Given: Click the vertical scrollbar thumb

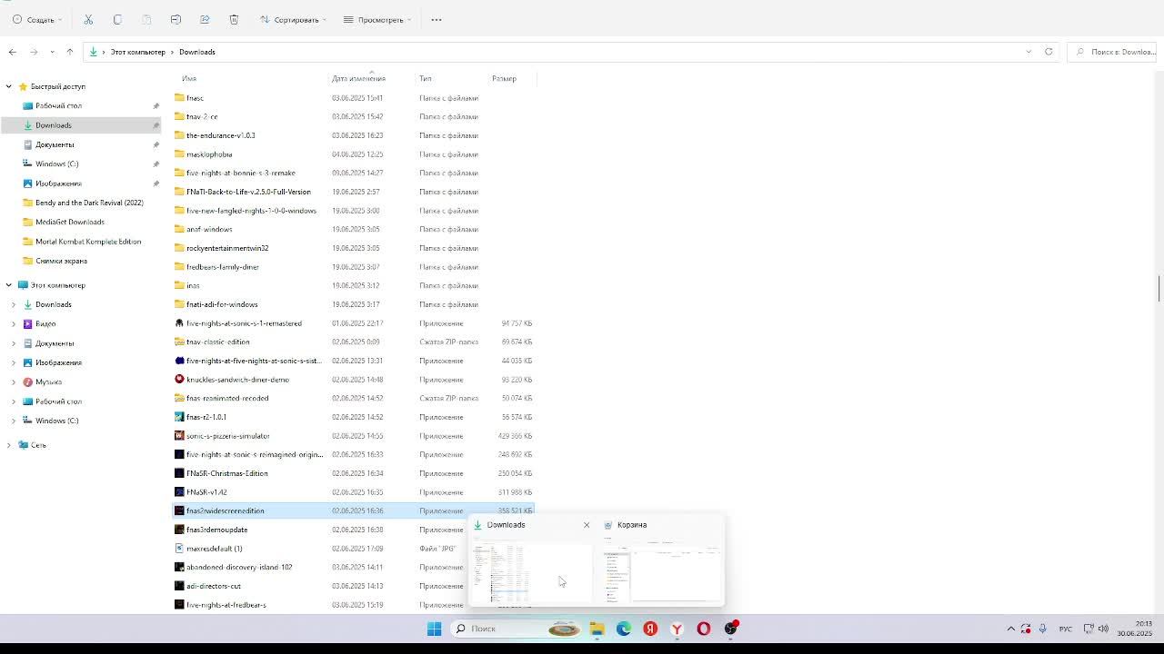Looking at the screenshot, I should 1159,289.
